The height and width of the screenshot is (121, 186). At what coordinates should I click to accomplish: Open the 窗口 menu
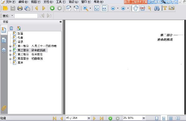[86, 2]
